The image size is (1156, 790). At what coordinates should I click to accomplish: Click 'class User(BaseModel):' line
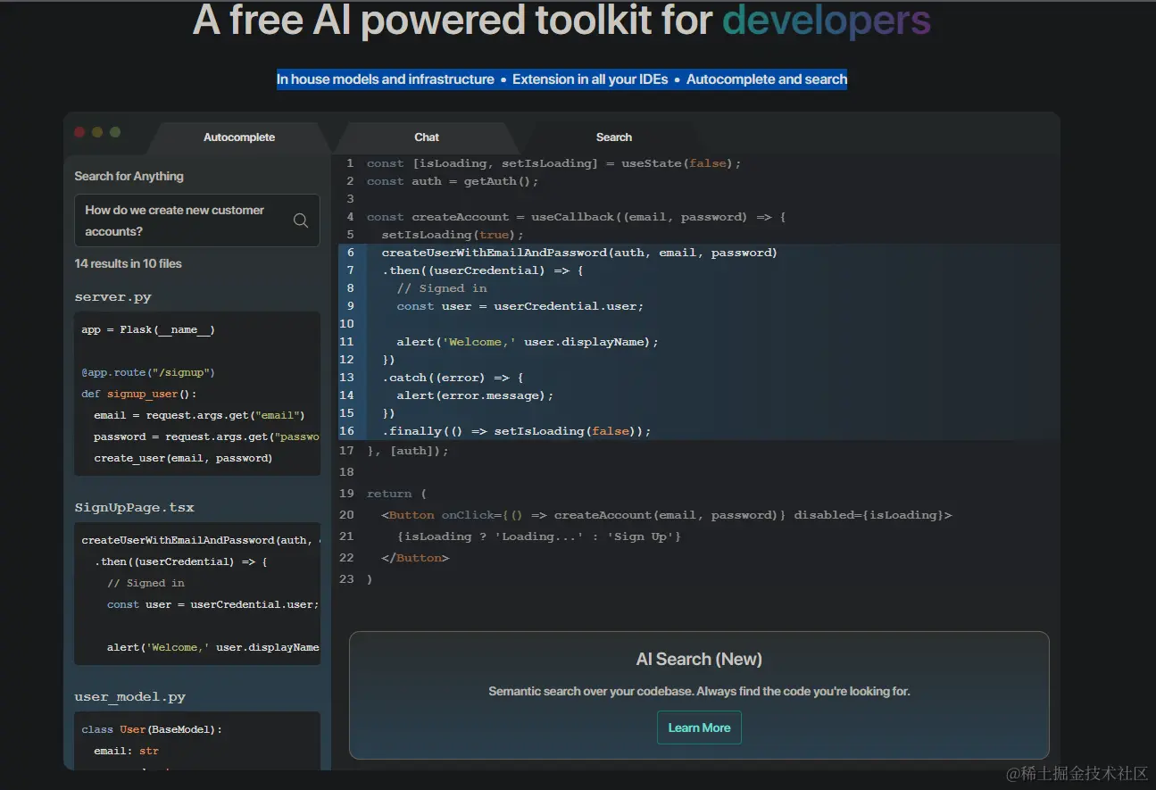pyautogui.click(x=152, y=729)
